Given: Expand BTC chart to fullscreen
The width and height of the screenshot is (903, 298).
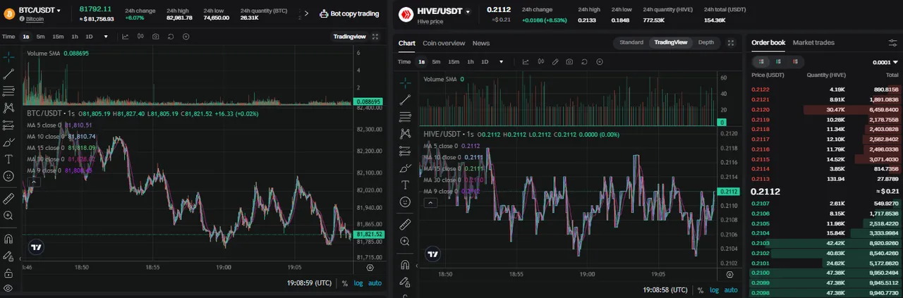Looking at the screenshot, I should (375, 37).
